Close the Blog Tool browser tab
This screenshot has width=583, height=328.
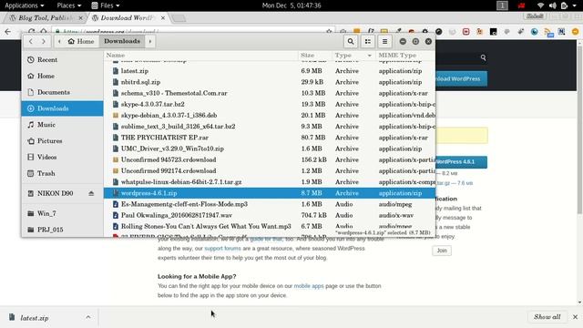pos(80,18)
